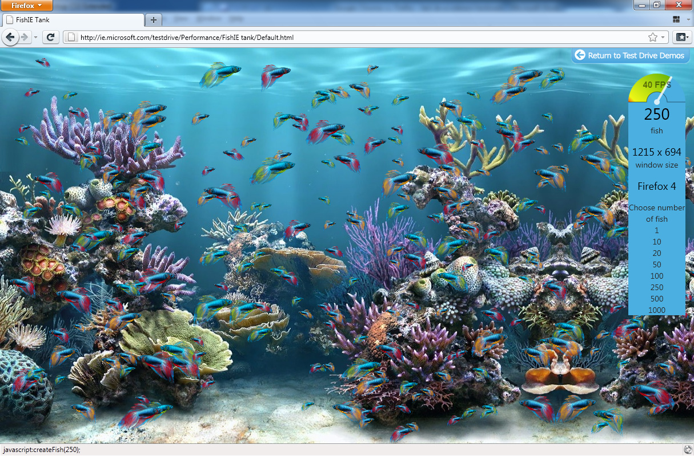Select the FishIE Tank tab
694x456 pixels.
point(73,19)
